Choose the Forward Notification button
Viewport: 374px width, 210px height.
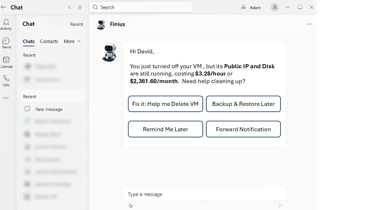pos(243,129)
